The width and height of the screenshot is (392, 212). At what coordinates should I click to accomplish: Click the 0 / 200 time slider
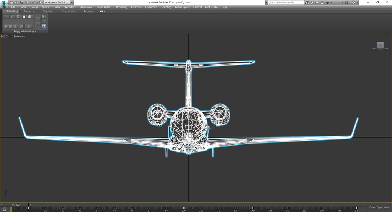click(16, 205)
